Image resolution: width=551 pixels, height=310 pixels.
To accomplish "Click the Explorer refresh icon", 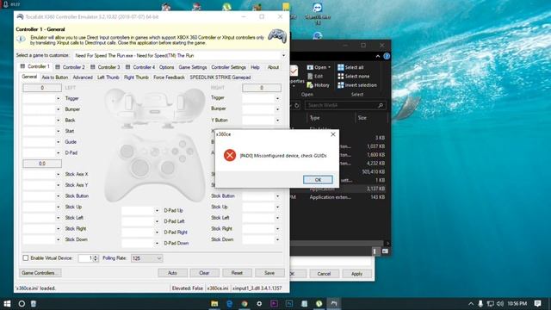I will 297,105.
